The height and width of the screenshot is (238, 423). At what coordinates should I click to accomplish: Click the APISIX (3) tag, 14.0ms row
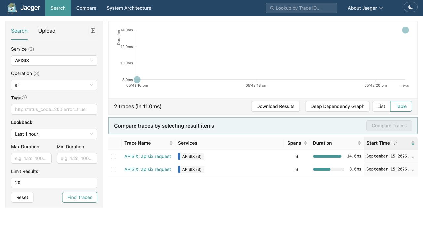coord(191,156)
